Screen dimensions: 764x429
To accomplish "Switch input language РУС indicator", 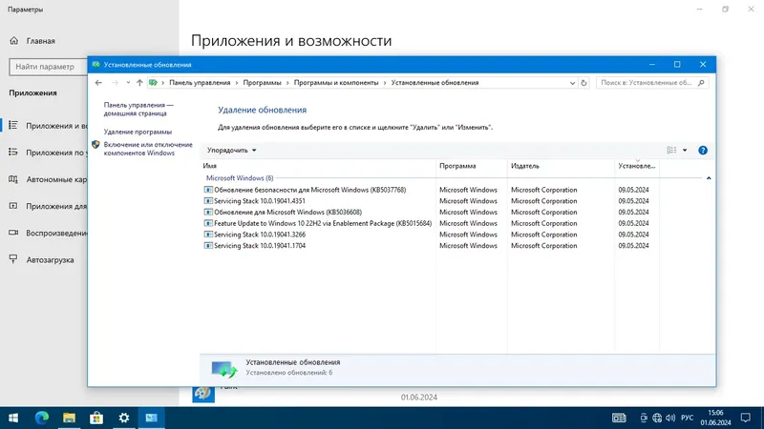I will 687,418.
